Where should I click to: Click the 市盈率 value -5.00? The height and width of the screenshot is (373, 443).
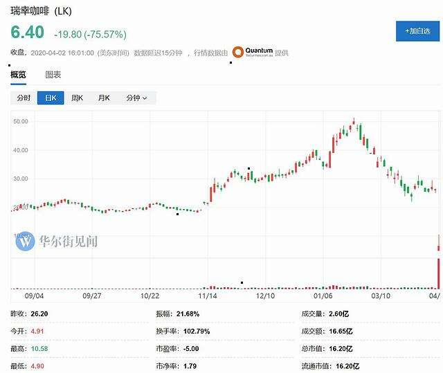point(191,349)
